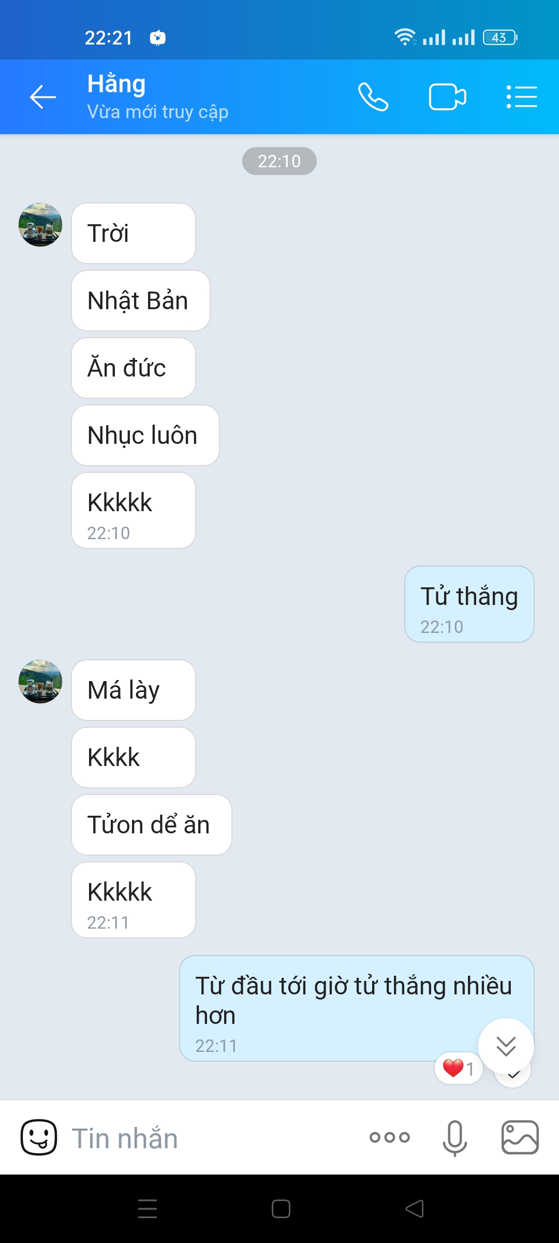This screenshot has height=1243, width=559.
Task: Open the chat options list menu
Action: click(x=521, y=97)
